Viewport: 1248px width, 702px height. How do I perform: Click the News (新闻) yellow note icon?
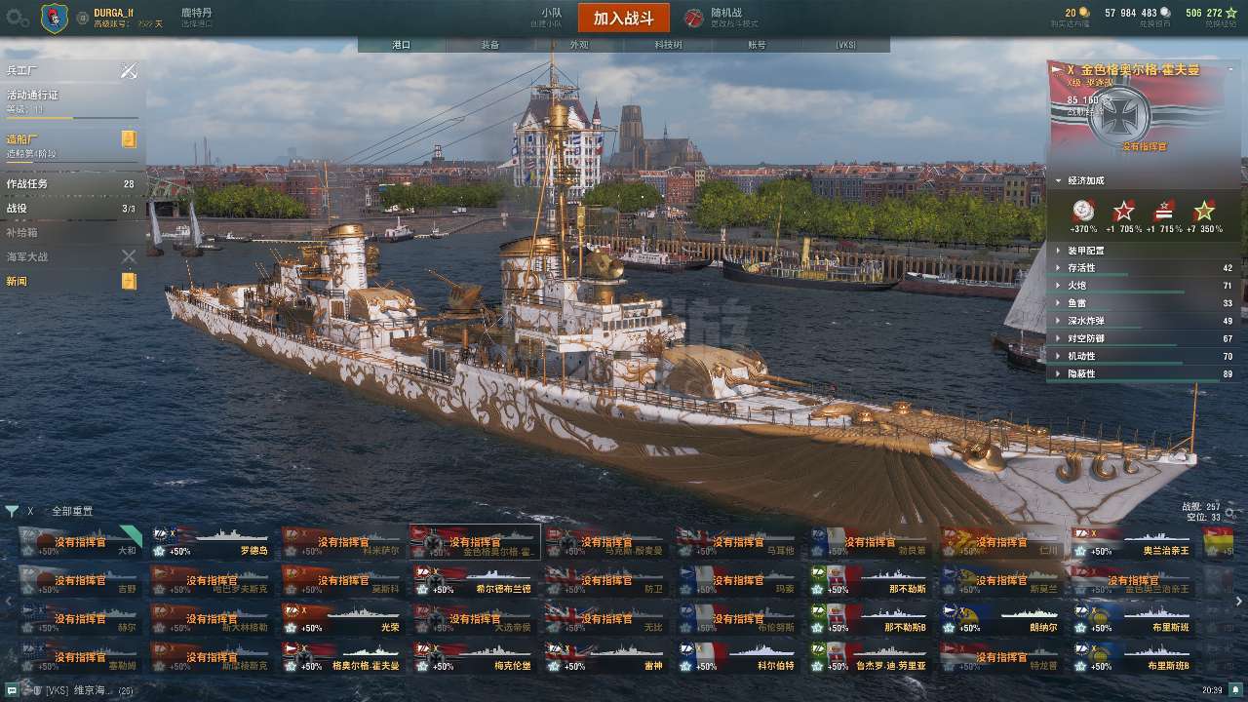(x=129, y=281)
